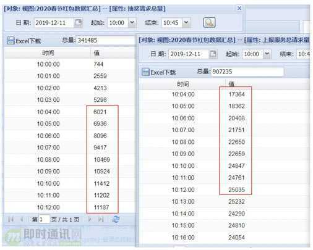Viewport: 313px width, 250px height.
Task: Close the left 抽奖请求总量 panel
Action: pyautogui.click(x=239, y=8)
